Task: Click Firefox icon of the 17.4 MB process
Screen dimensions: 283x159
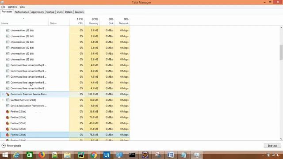Action: click(x=8, y=129)
